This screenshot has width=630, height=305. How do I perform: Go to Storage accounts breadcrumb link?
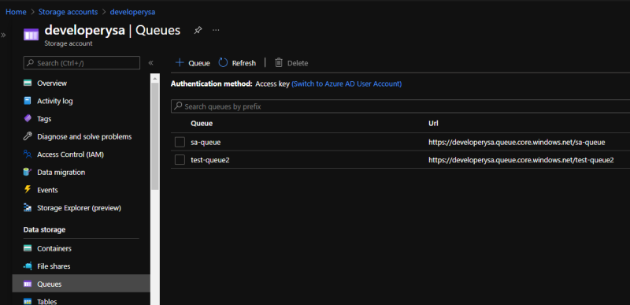(68, 12)
